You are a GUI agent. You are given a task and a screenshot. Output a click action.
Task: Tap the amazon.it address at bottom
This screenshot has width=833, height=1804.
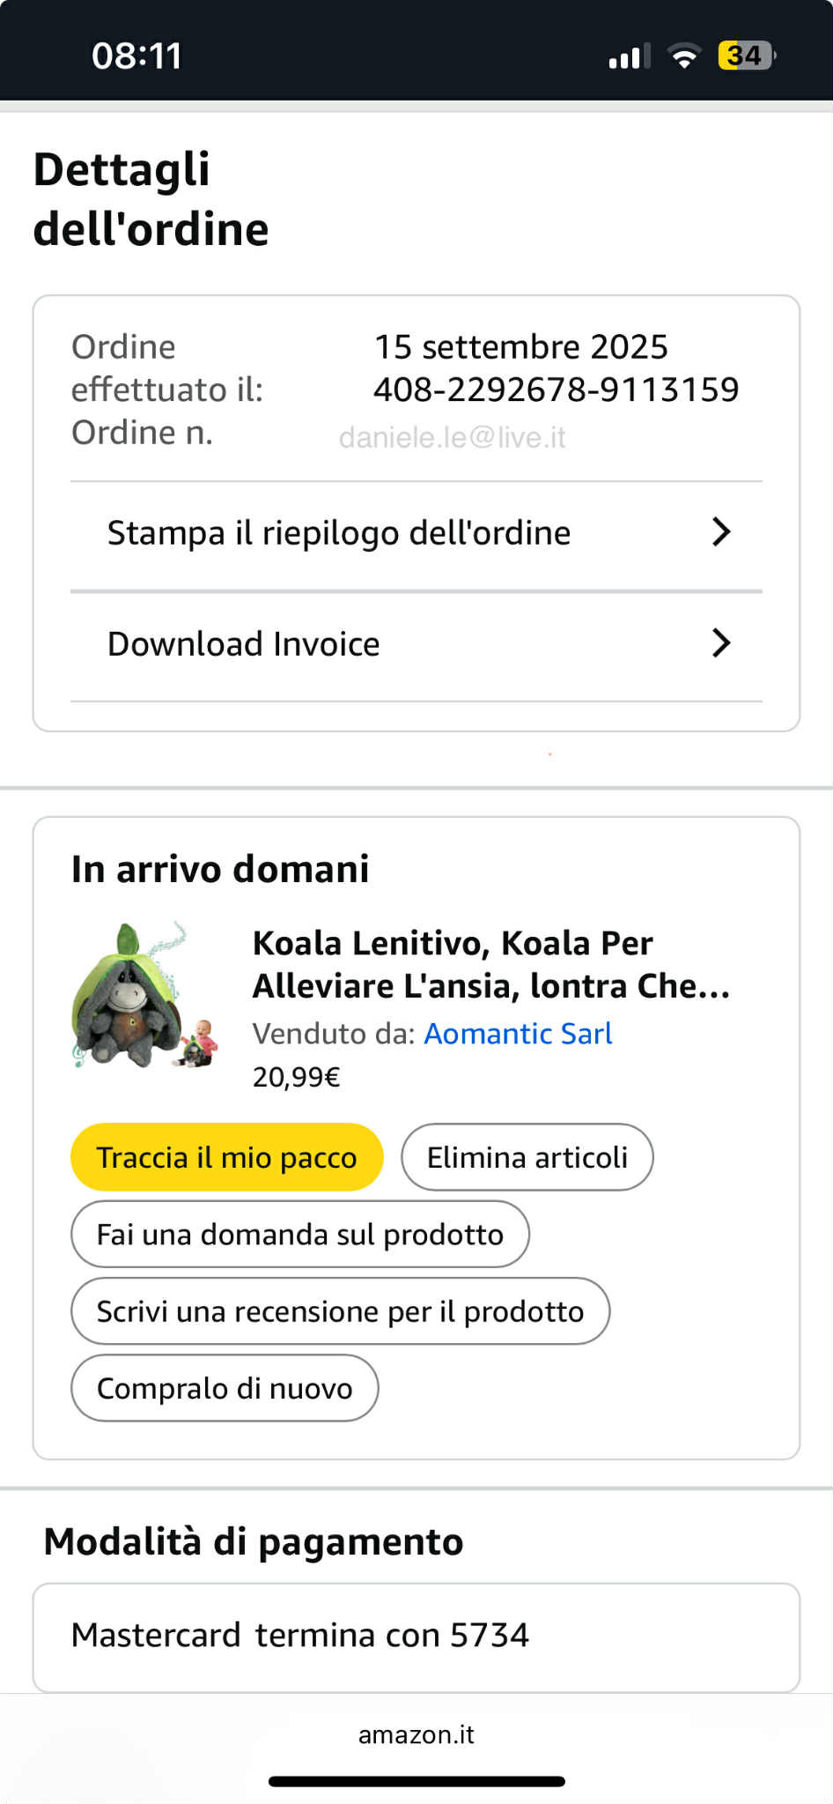point(416,1734)
